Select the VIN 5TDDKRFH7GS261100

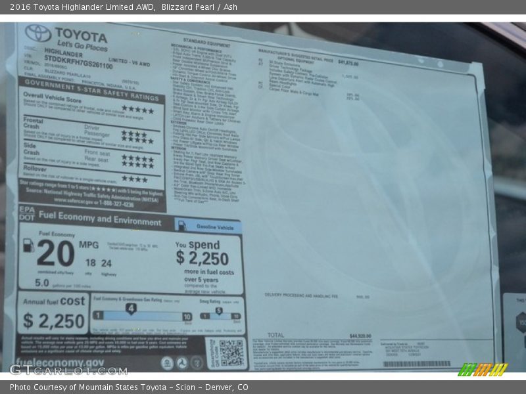coord(78,62)
